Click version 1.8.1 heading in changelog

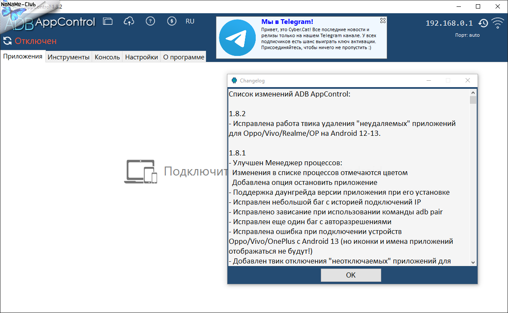tap(237, 153)
